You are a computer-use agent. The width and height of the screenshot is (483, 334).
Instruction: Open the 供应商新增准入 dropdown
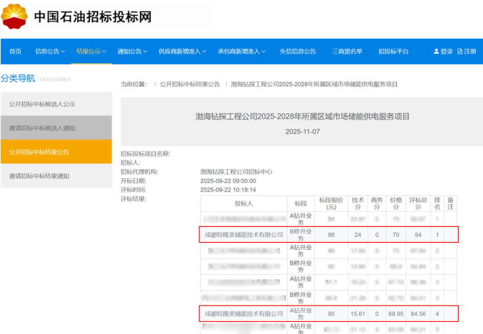(x=182, y=51)
